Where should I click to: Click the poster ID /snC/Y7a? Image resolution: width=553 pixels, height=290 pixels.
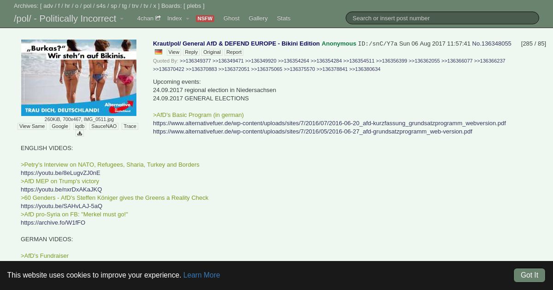tap(377, 44)
